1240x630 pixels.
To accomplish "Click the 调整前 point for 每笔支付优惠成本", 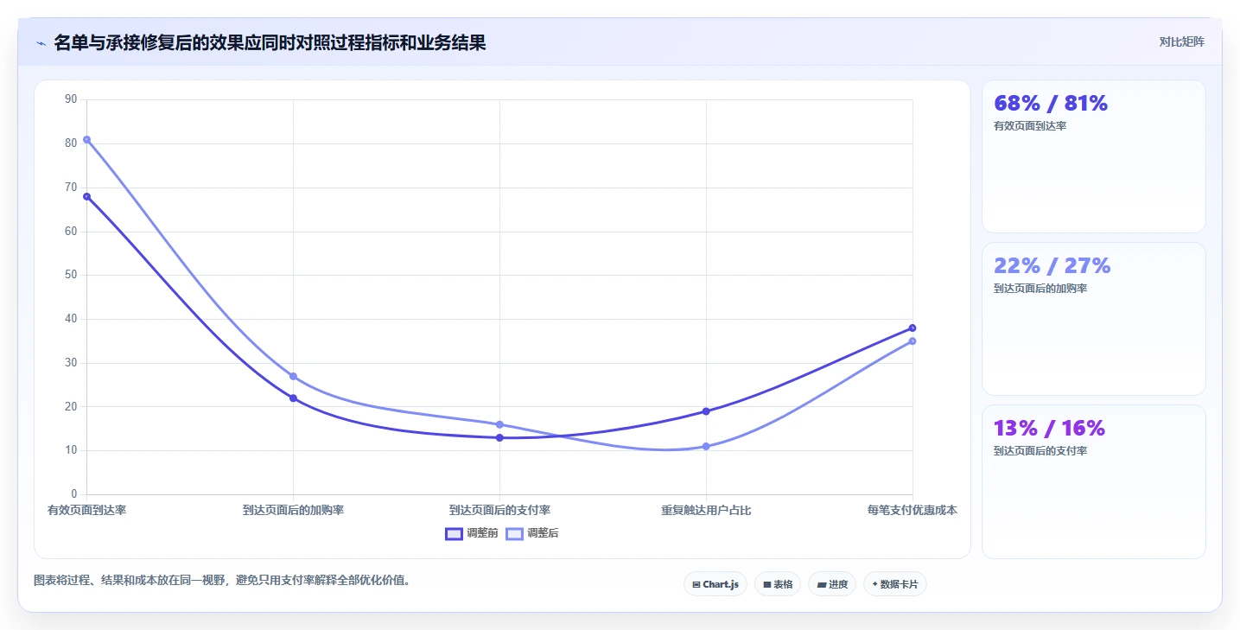I will click(x=913, y=328).
